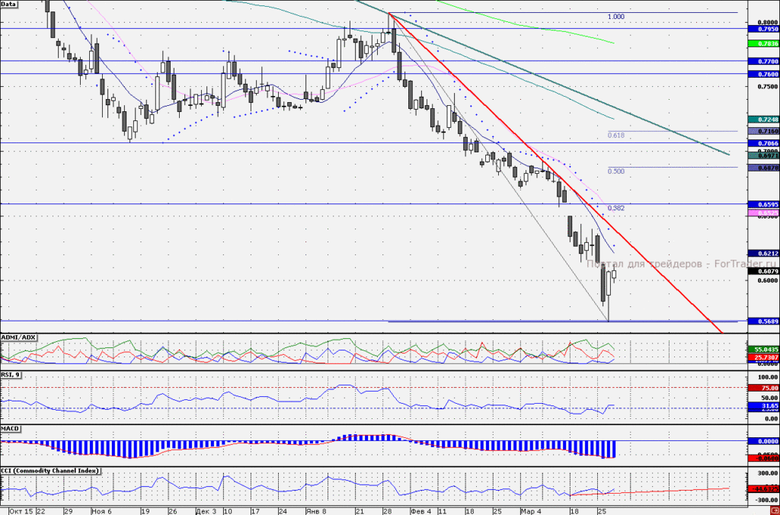Click the green 0.7836 price tag
This screenshot has width=780, height=515.
pos(763,43)
